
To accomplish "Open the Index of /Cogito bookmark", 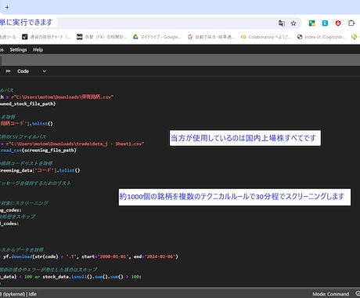I will coord(322,37).
